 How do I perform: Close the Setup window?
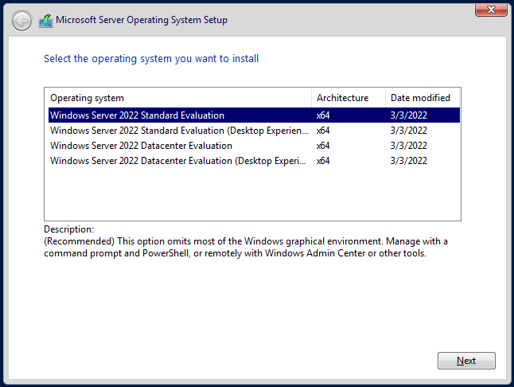[x=491, y=10]
